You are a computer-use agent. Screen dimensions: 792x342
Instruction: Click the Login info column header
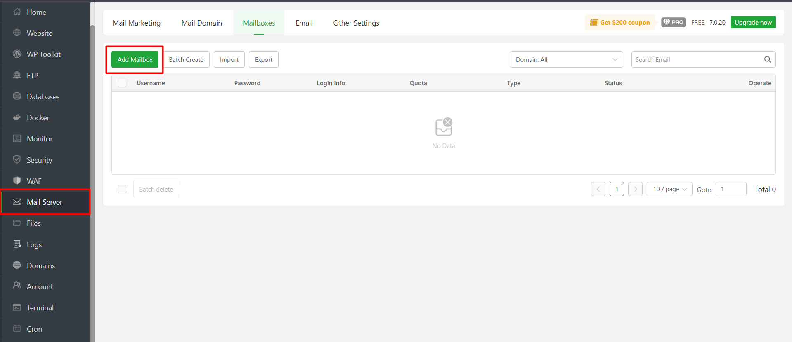pos(331,83)
